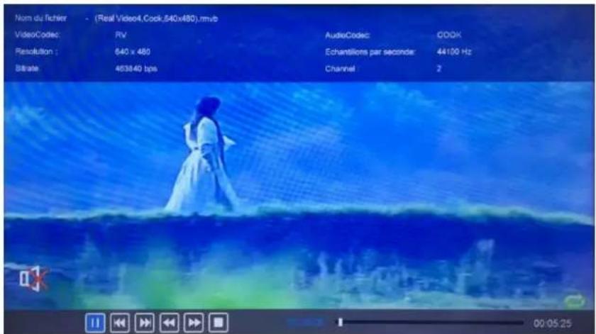Viewport: 596px width, 334px height.
Task: Click the Bitrate label
Action: pyautogui.click(x=27, y=68)
